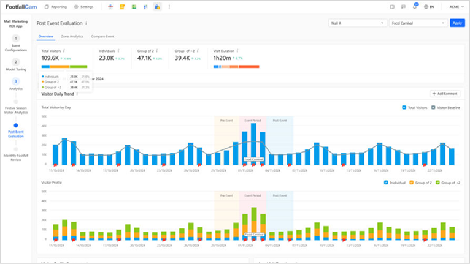Viewport: 470px width, 264px height.
Task: Click the info icon next to Post Event Evaluation
Action: coord(87,23)
